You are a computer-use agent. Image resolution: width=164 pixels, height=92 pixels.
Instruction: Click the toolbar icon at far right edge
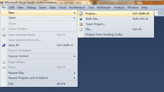[162, 13]
